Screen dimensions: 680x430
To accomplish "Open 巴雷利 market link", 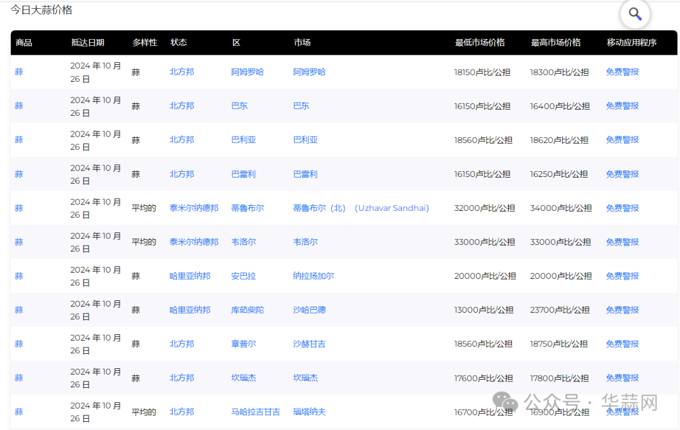I will pos(305,174).
